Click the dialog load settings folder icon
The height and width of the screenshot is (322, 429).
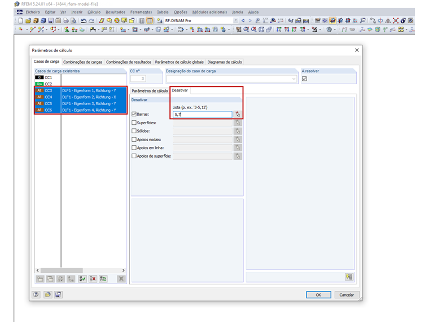[x=47, y=295]
